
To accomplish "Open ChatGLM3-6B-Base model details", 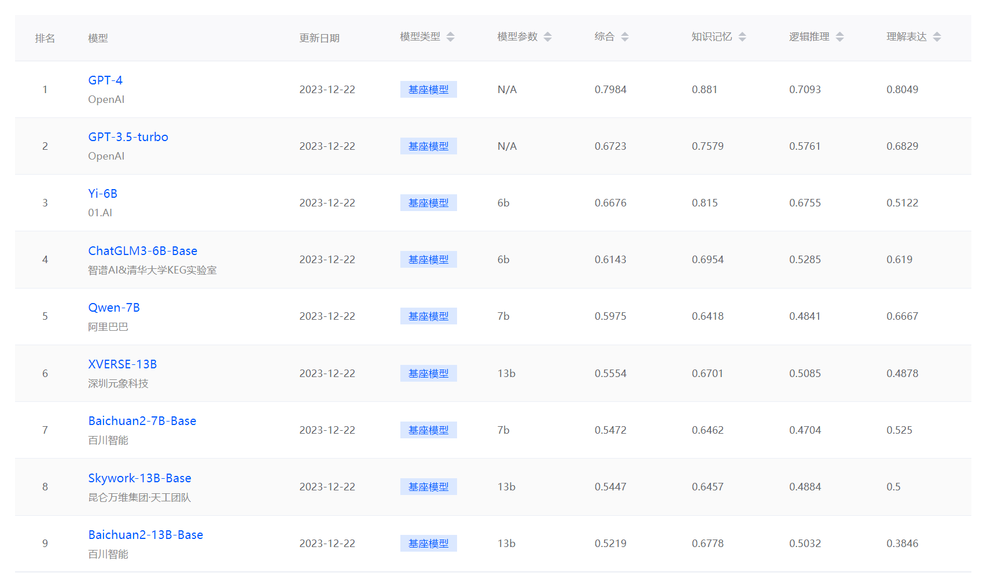I will click(x=142, y=251).
